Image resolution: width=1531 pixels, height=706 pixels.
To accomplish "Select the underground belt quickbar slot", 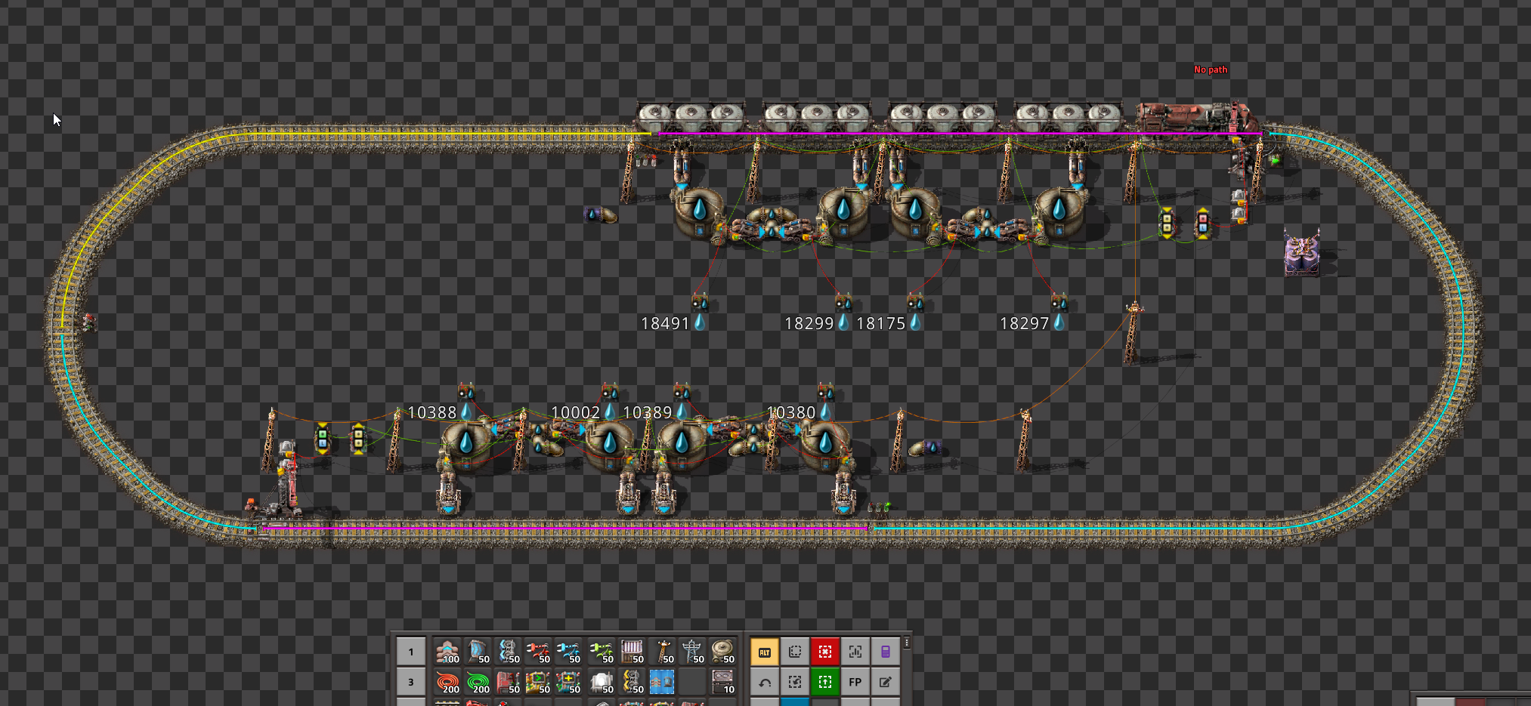I will click(x=478, y=652).
